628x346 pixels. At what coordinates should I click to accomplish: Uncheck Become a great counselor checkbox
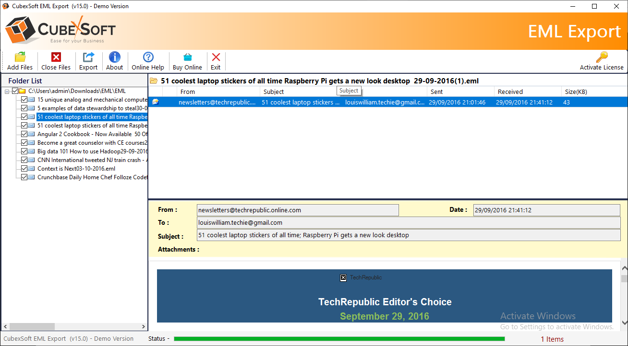click(24, 143)
